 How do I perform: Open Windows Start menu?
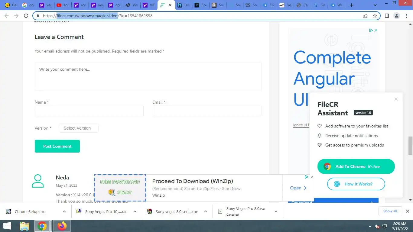click(x=7, y=226)
